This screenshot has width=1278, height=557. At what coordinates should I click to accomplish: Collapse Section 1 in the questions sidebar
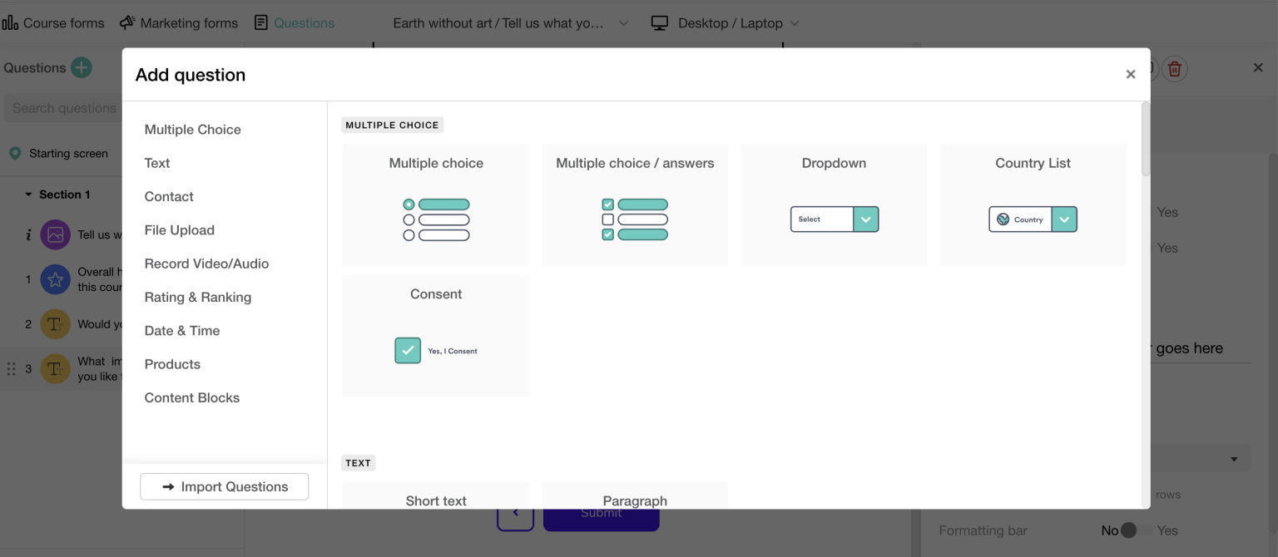tap(27, 194)
